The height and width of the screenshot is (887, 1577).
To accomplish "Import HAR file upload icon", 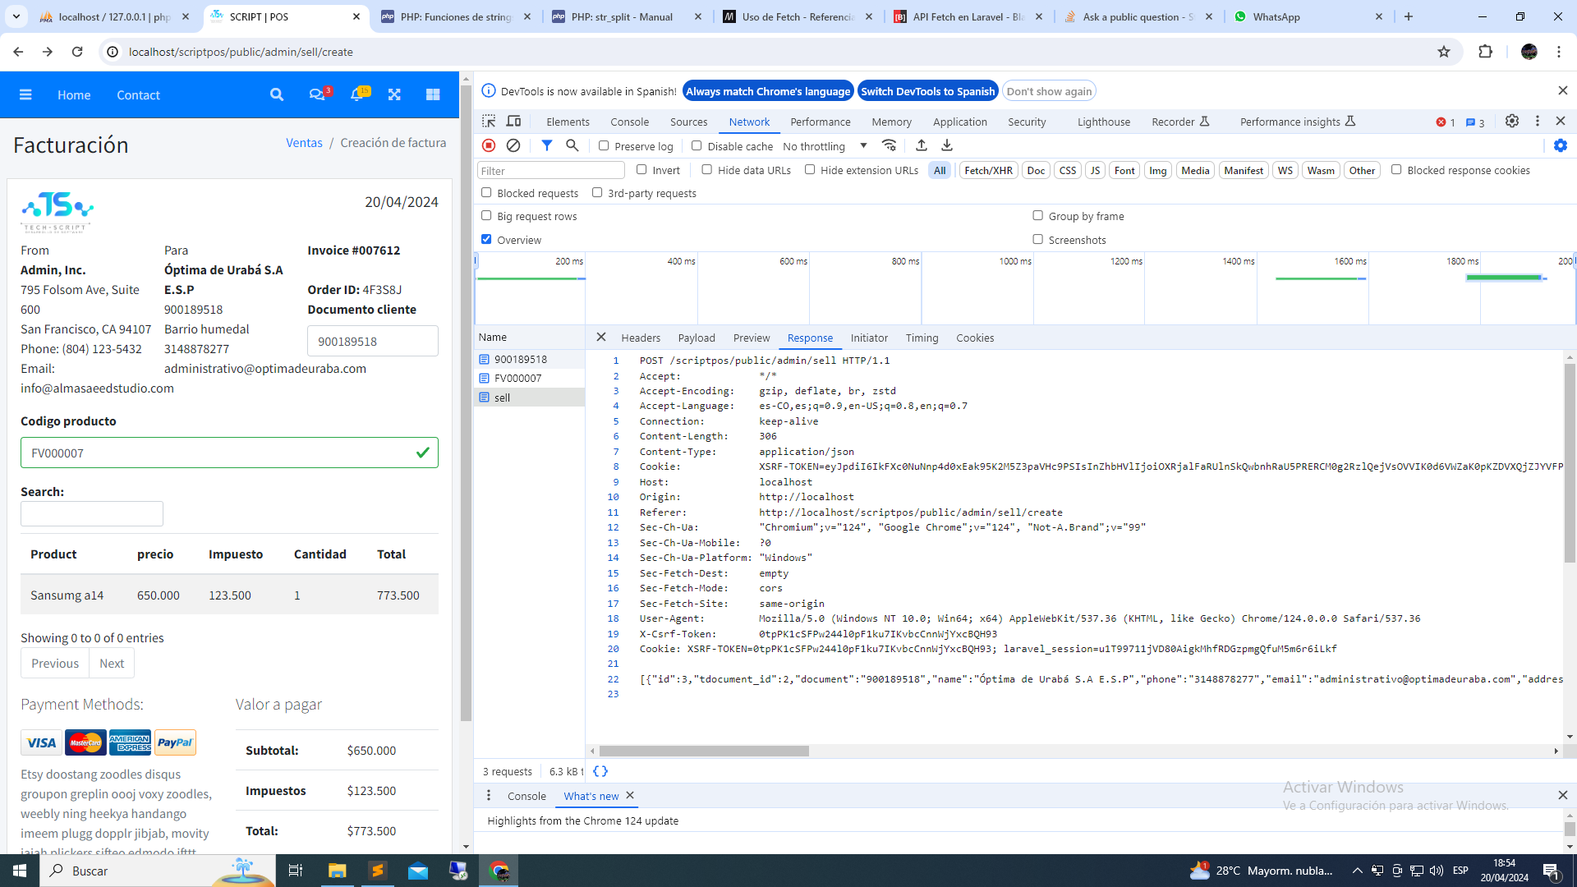I will pyautogui.click(x=922, y=145).
